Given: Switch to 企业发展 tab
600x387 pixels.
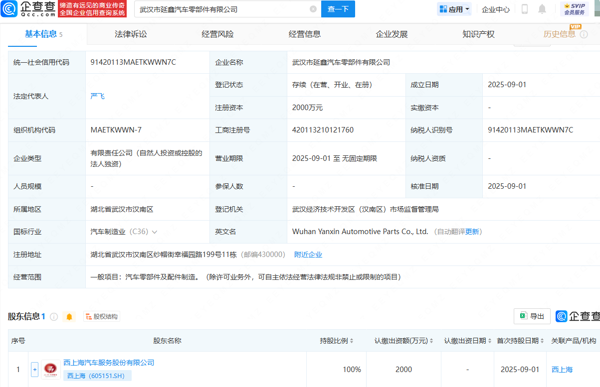Looking at the screenshot, I should (392, 34).
